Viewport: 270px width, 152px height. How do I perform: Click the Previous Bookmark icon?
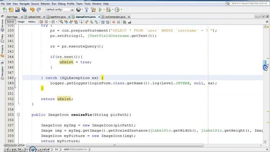pos(86,22)
